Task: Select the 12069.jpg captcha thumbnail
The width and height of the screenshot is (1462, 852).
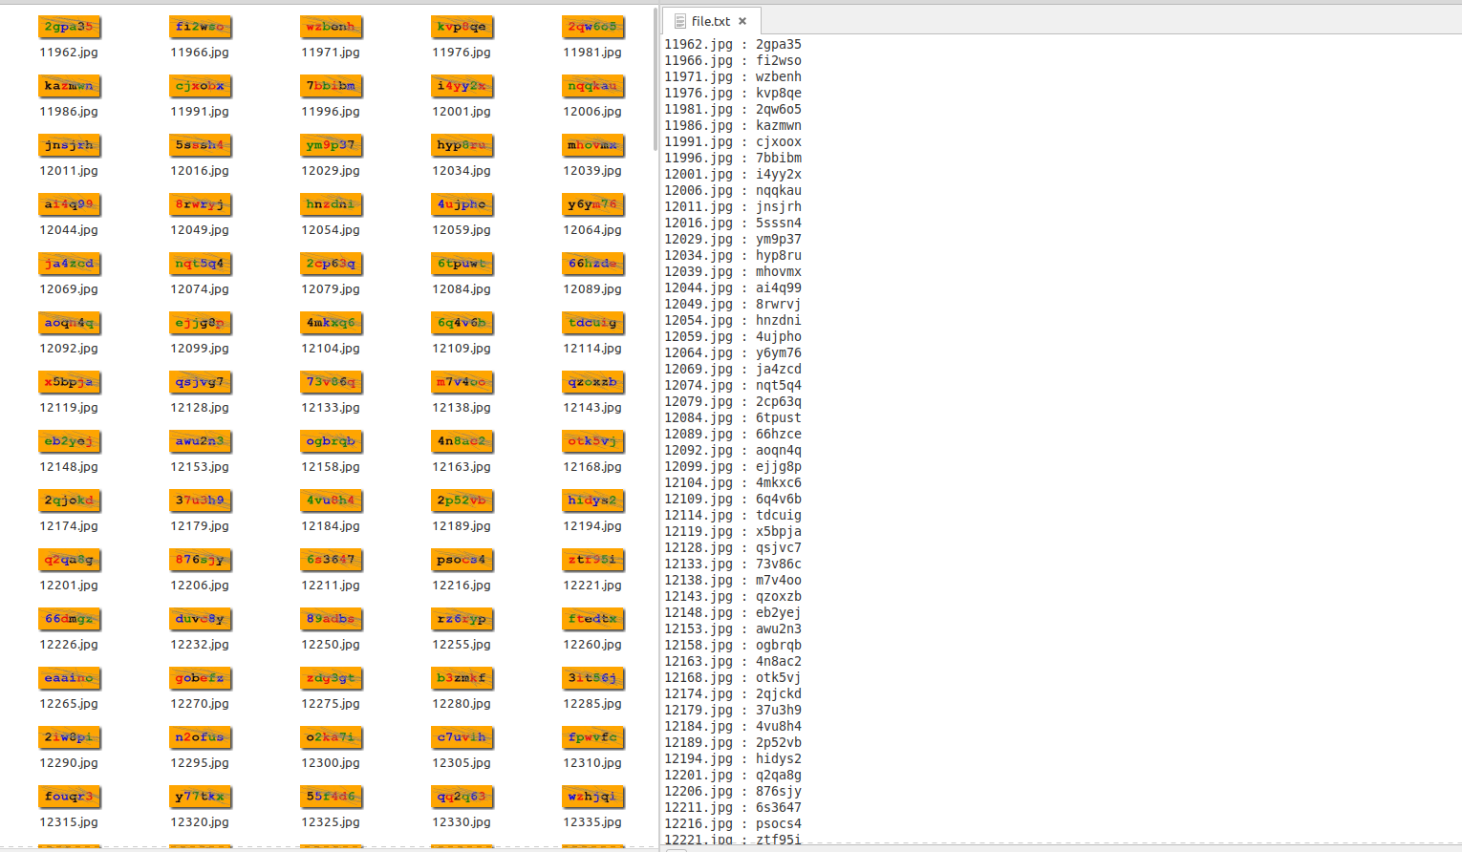Action: pos(69,265)
